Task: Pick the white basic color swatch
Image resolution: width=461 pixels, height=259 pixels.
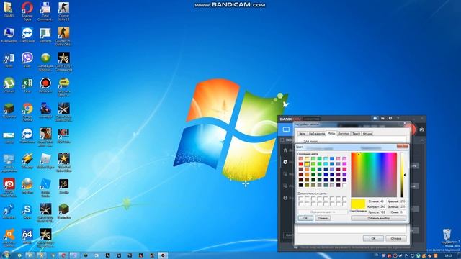Action: point(344,185)
